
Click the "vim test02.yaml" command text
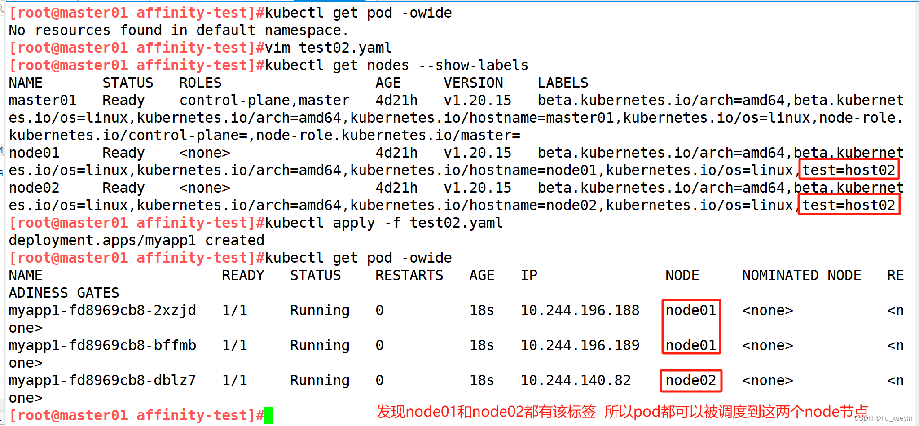pos(328,48)
